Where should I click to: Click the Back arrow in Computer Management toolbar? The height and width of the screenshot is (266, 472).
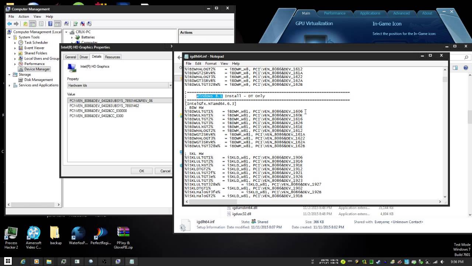(x=10, y=24)
